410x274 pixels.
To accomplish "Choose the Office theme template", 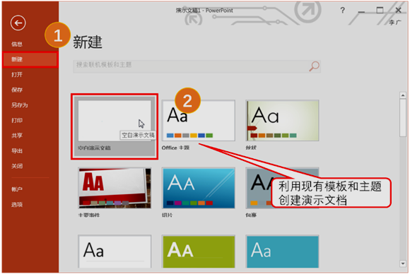I will (x=198, y=121).
